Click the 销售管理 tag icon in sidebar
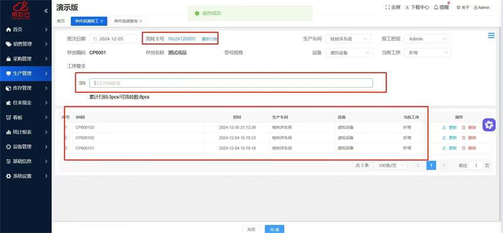 coord(9,44)
